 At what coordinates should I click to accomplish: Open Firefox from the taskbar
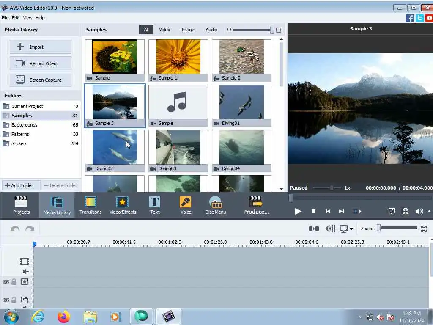point(63,317)
